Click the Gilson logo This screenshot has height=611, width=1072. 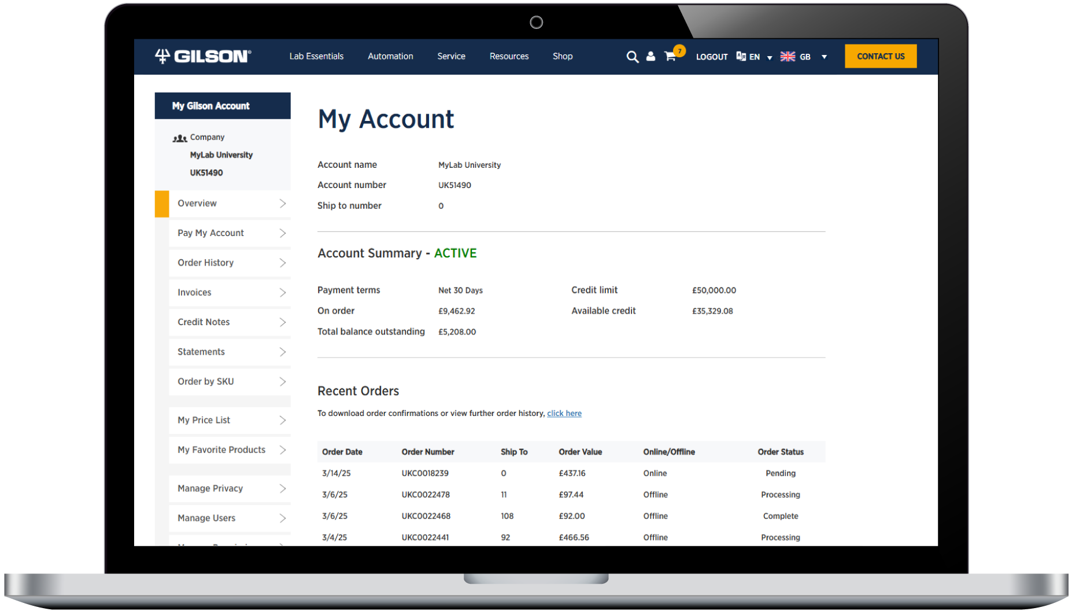(203, 56)
